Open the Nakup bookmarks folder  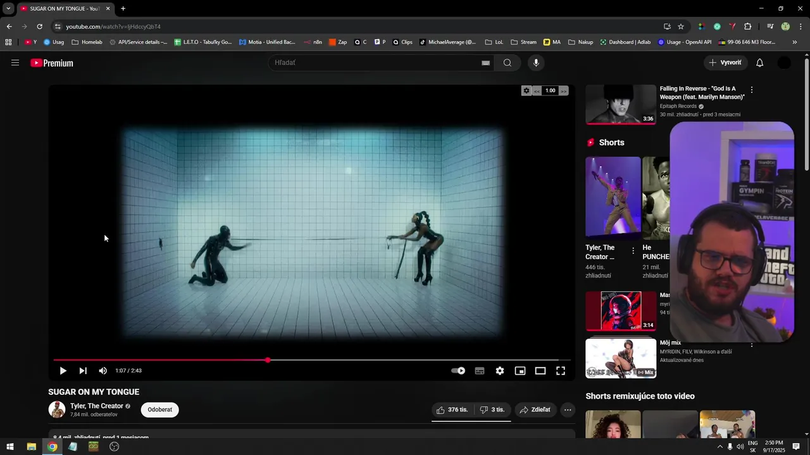pos(580,42)
